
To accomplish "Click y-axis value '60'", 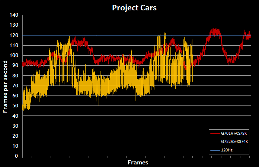I will pos(15,96).
